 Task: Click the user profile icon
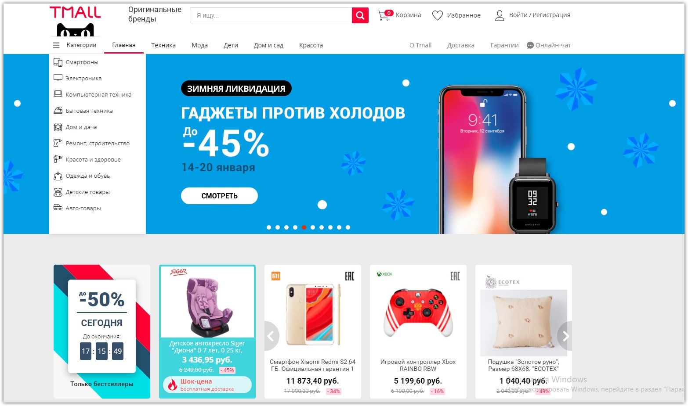click(500, 15)
